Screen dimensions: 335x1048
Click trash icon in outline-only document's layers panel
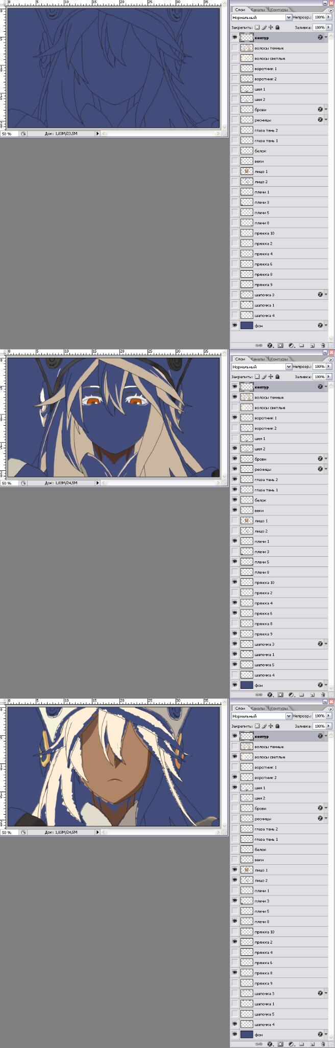click(323, 345)
